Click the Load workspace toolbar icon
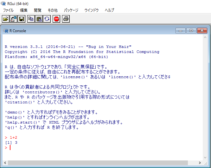This screenshot has height=168, width=211. (14, 19)
